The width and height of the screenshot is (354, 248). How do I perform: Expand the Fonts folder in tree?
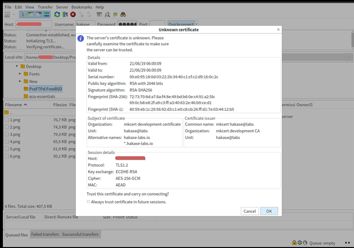pyautogui.click(x=20, y=74)
